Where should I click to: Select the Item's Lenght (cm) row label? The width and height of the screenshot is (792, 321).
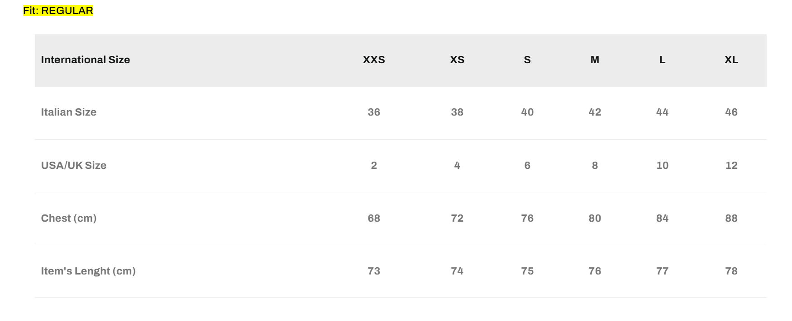[x=88, y=271]
